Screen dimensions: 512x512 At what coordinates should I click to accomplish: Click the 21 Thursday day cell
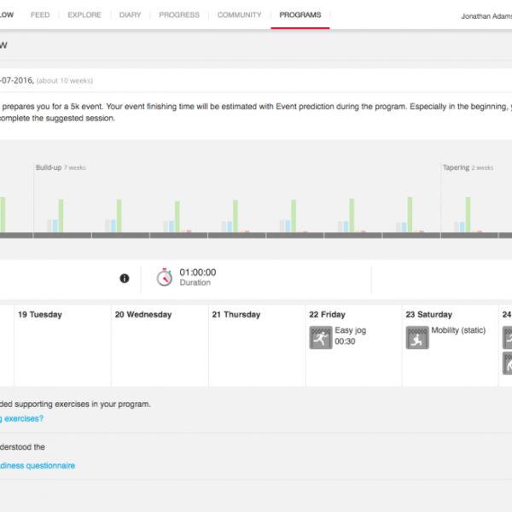[257, 346]
